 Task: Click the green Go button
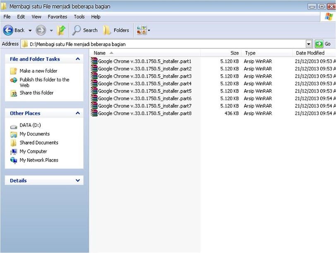point(323,44)
